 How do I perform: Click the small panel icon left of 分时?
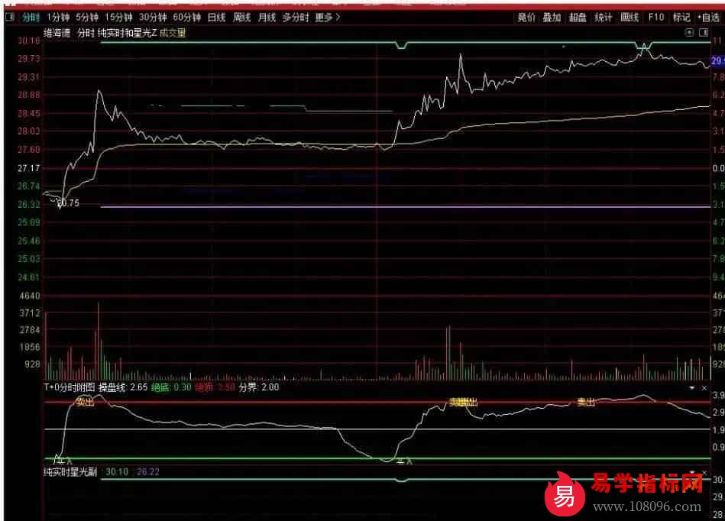9,17
